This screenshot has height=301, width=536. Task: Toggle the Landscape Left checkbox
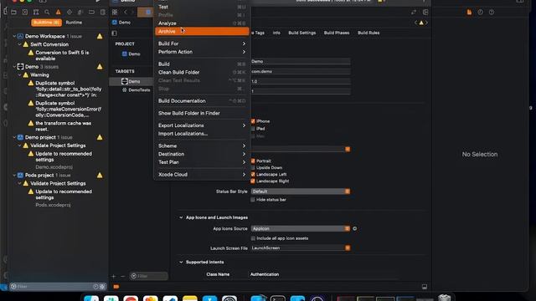(x=253, y=175)
